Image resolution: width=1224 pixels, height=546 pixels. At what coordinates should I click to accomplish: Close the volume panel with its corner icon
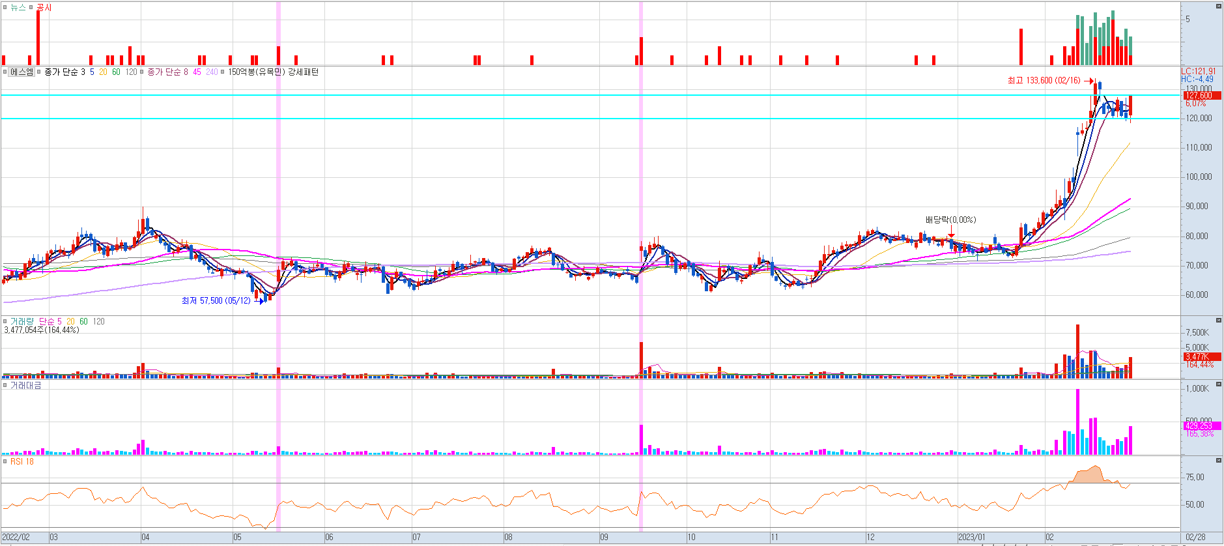pyautogui.click(x=1218, y=320)
